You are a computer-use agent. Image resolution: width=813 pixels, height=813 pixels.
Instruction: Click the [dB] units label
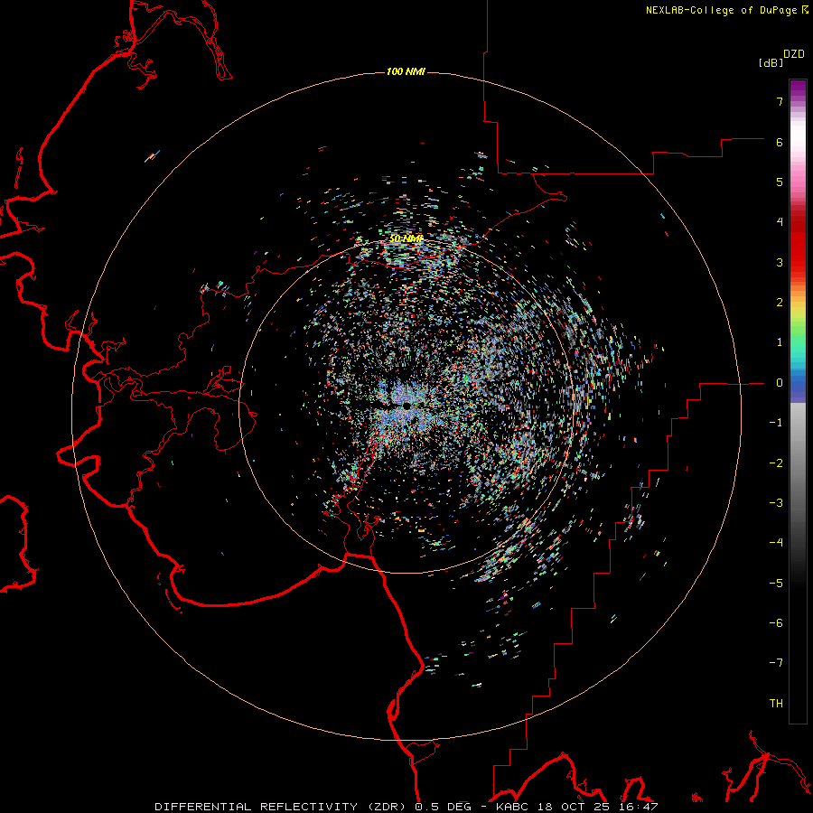click(771, 62)
